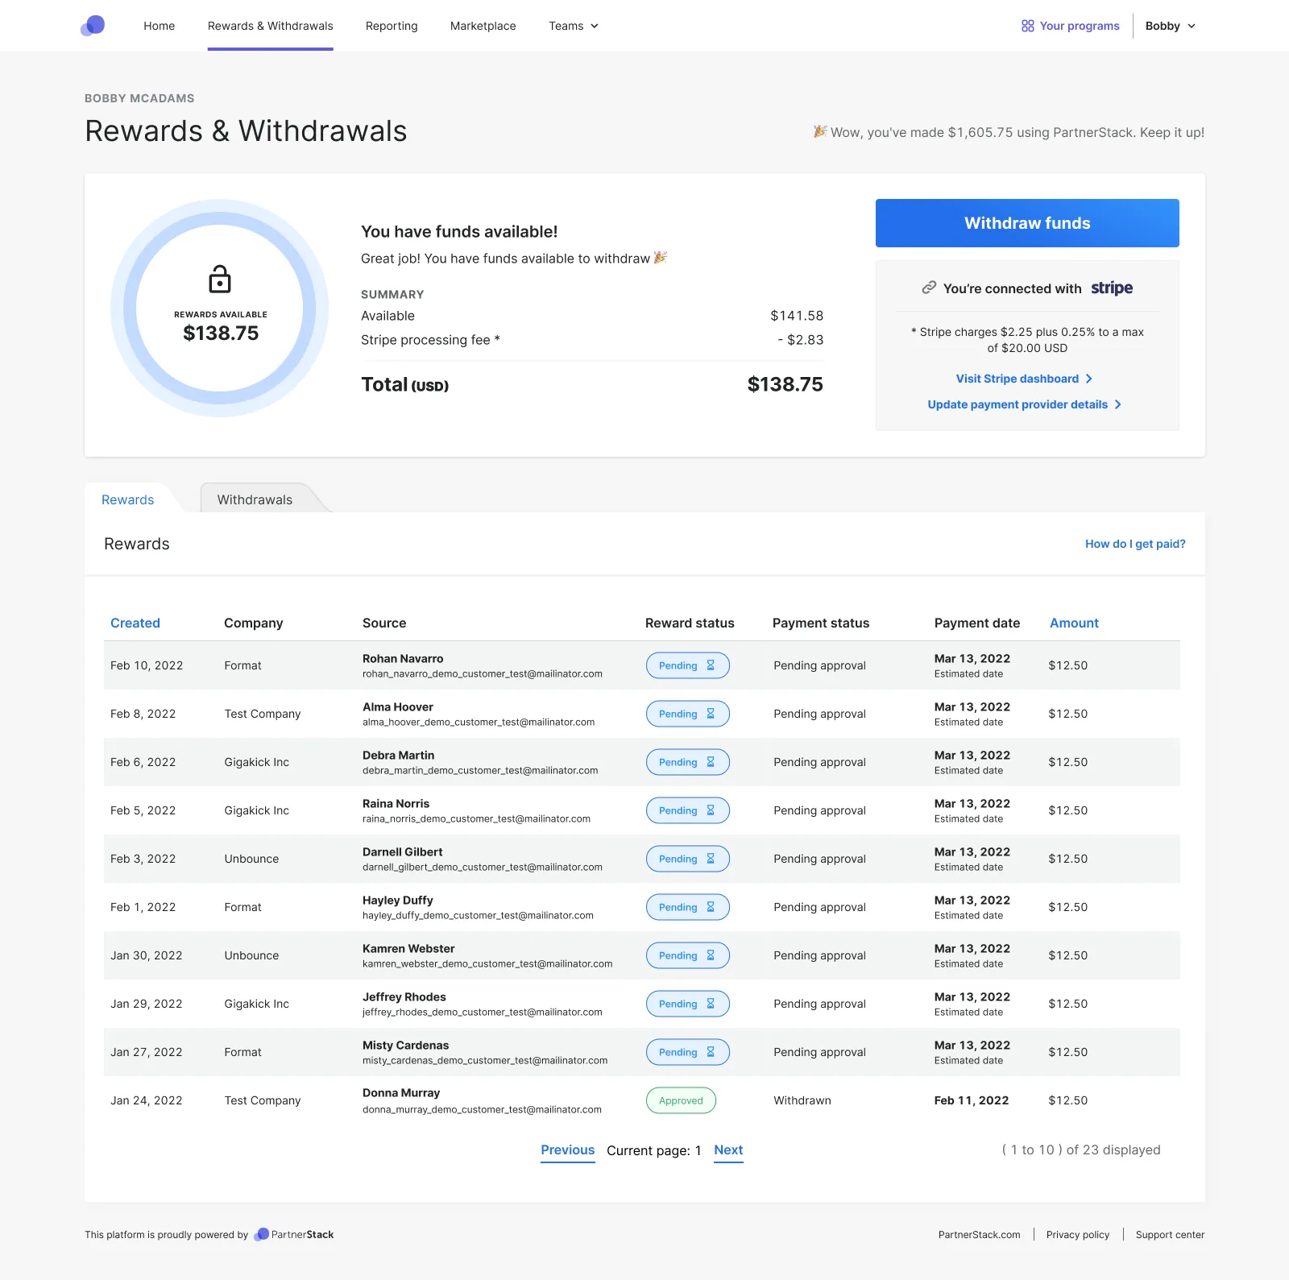Click the PartnerStack logo in the header
Viewport: 1289px width, 1280px height.
[x=93, y=26]
